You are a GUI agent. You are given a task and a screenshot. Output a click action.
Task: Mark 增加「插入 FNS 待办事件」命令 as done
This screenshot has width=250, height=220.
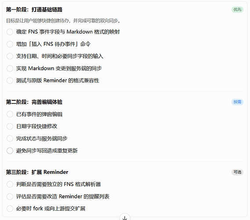(x=10, y=44)
